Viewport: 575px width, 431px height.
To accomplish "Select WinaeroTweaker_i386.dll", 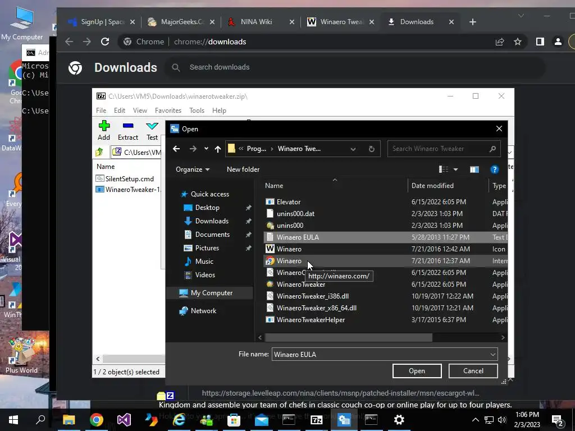I will click(312, 296).
